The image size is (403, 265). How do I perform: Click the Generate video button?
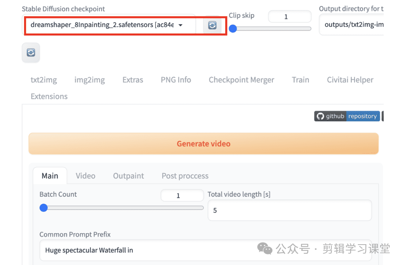click(203, 144)
